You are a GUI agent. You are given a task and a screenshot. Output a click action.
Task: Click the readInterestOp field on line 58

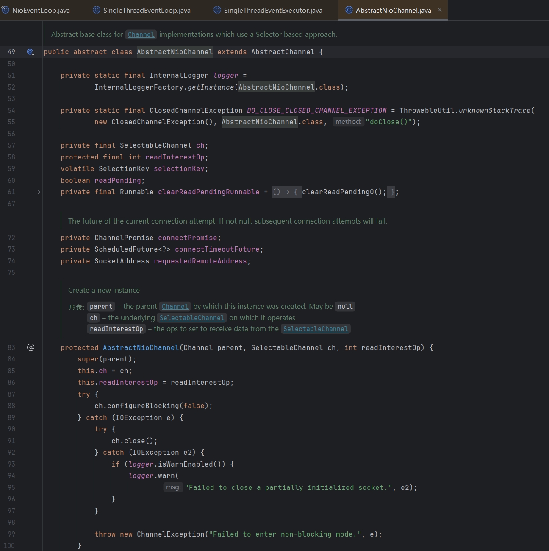[175, 157]
